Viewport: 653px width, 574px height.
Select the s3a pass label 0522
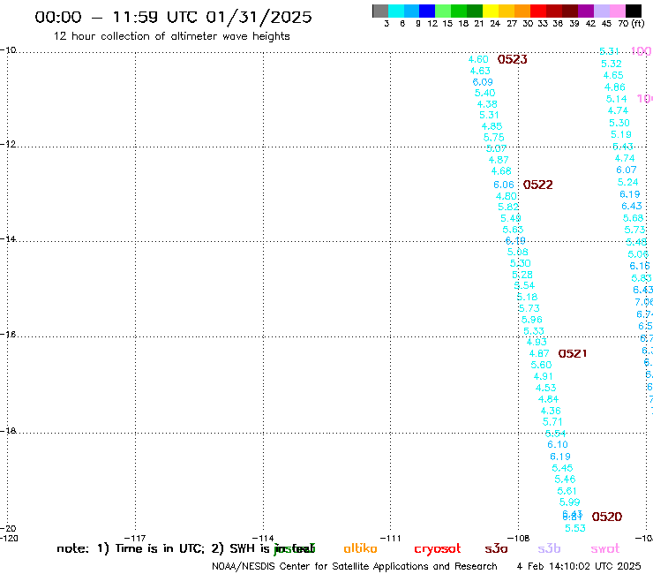(x=537, y=185)
